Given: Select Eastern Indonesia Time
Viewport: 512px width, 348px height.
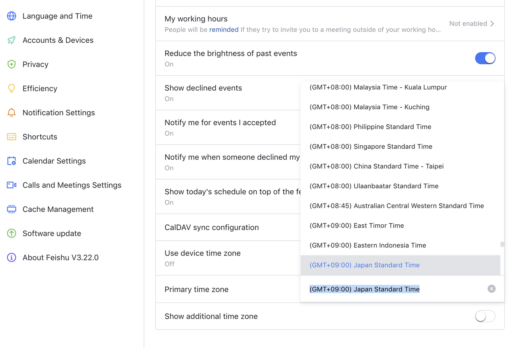Looking at the screenshot, I should coord(400,245).
